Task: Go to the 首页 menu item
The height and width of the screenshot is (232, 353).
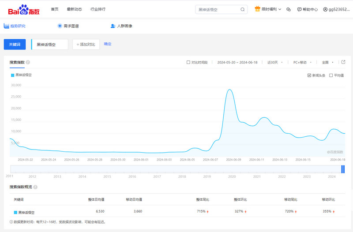Action: (55, 9)
